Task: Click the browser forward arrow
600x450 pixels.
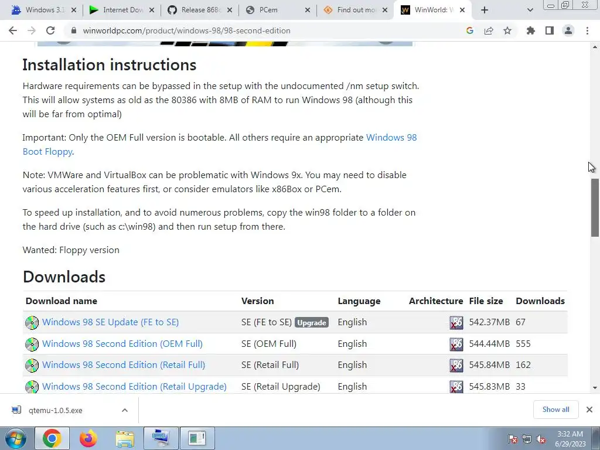Action: pyautogui.click(x=32, y=30)
